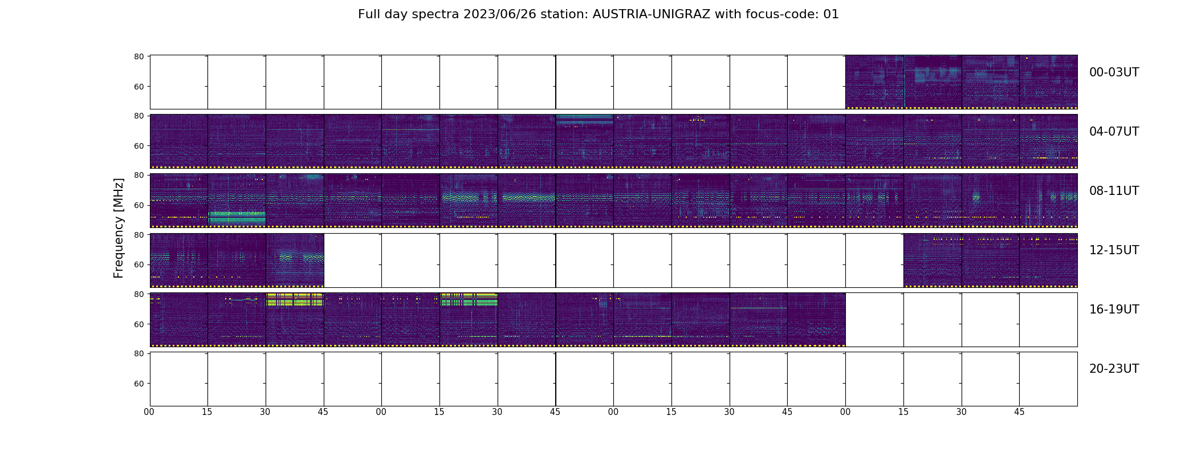The image size is (1197, 456).
Task: Open the 18:45 spectrogram in the 16-19UT row
Action: [816, 319]
